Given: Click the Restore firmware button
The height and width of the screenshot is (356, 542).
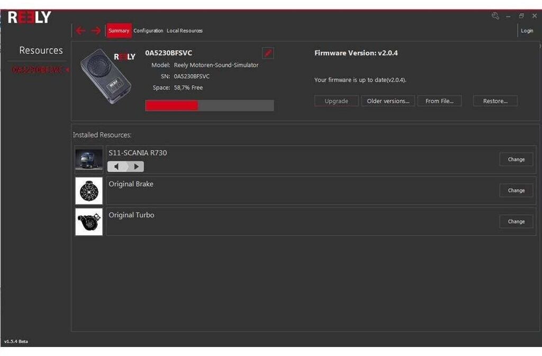Looking at the screenshot, I should tap(495, 101).
